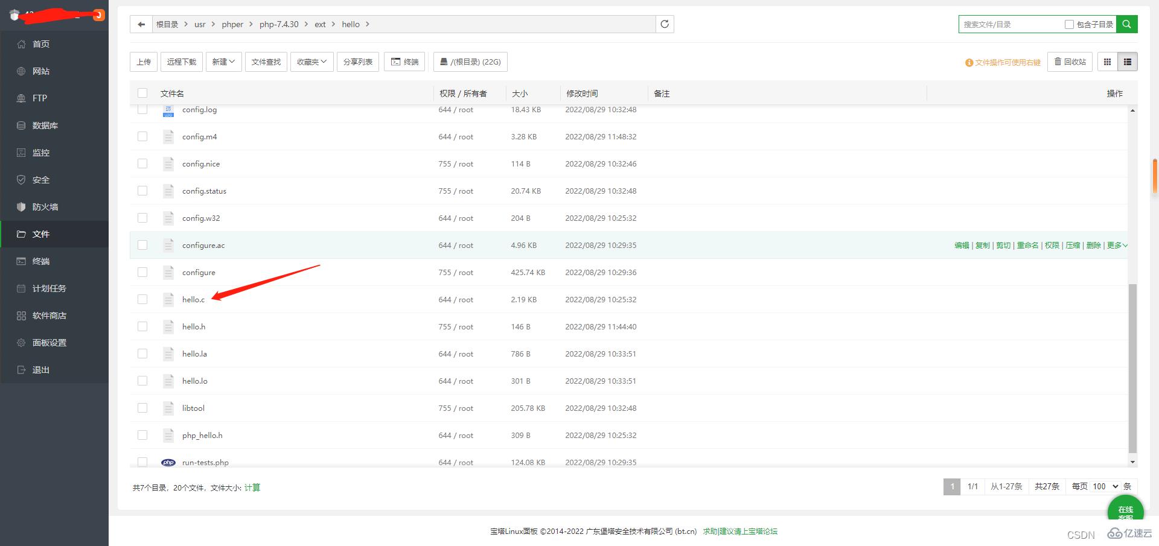Check the box for libtool
The width and height of the screenshot is (1159, 546).
(142, 408)
